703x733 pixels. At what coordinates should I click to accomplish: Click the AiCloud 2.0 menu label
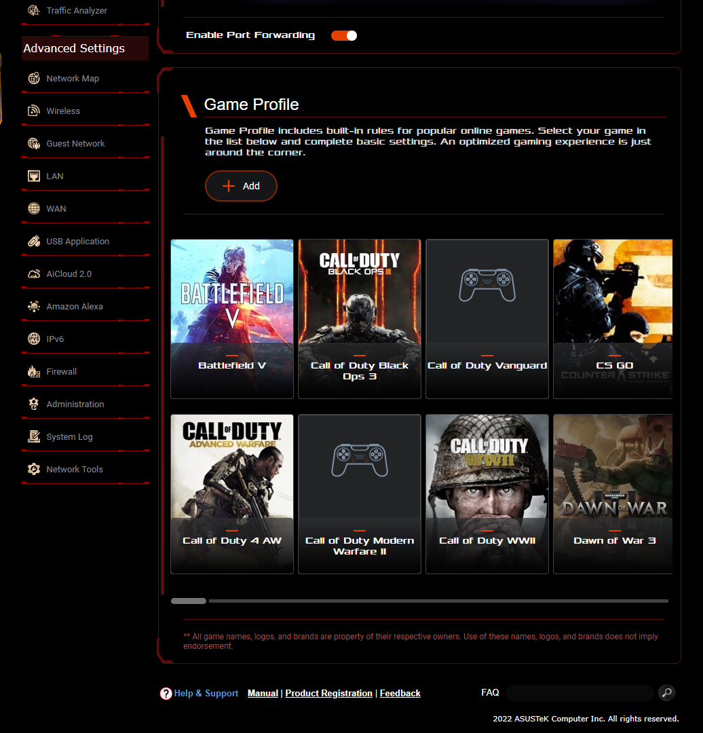pyautogui.click(x=69, y=274)
